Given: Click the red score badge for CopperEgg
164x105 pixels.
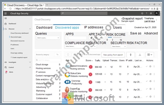Looking at the screenshot, I should tap(90, 90).
